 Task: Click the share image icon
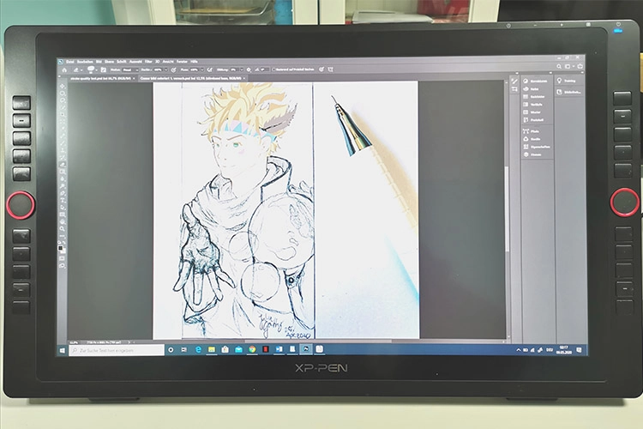pos(580,66)
